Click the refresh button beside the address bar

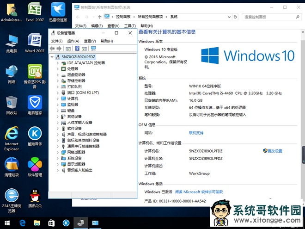tap(235, 17)
